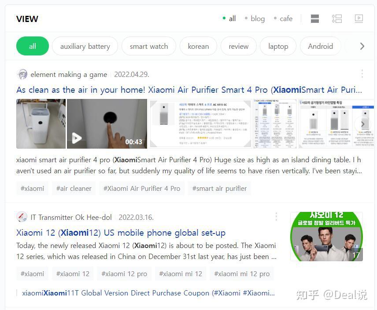The width and height of the screenshot is (377, 310).
Task: Switch to the stacked card view icon
Action: (x=315, y=19)
